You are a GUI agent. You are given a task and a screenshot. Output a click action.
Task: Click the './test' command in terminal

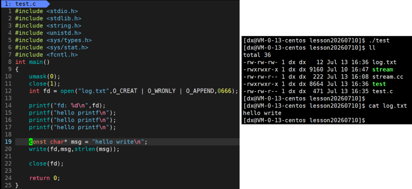tap(379, 41)
